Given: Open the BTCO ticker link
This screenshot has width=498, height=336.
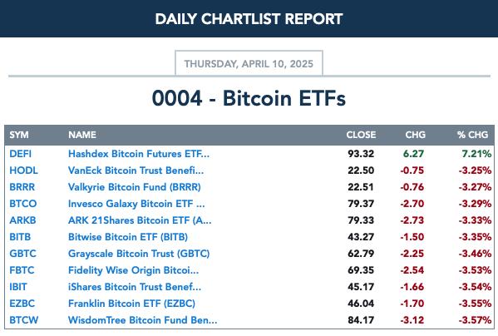Looking at the screenshot, I should tap(23, 204).
